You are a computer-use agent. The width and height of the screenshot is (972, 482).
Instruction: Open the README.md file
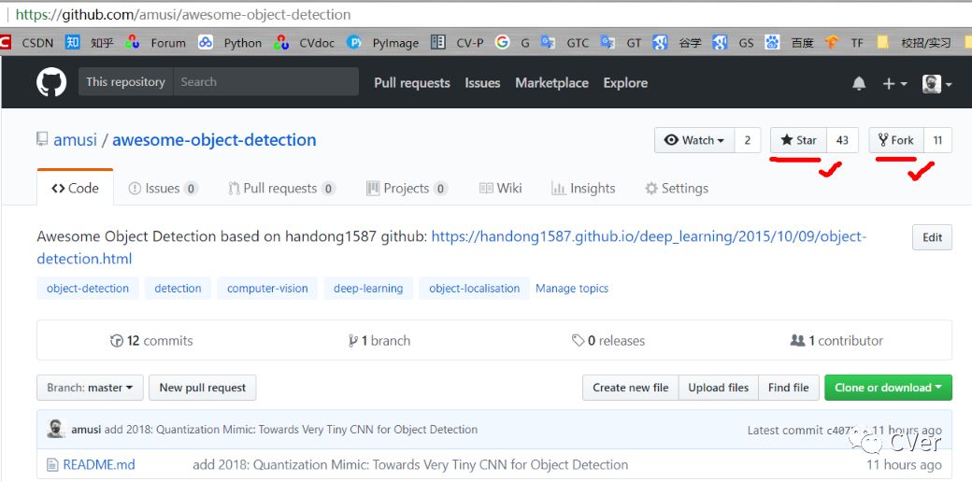[99, 464]
